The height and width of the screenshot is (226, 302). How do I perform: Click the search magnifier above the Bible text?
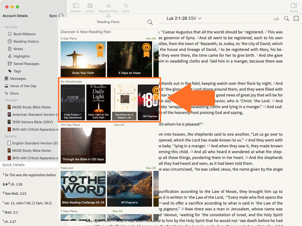pyautogui.click(x=287, y=19)
